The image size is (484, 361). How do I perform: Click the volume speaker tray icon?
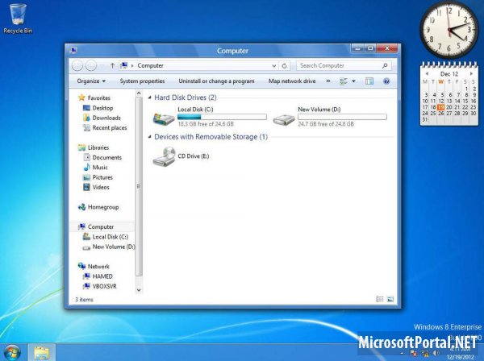pos(436,353)
